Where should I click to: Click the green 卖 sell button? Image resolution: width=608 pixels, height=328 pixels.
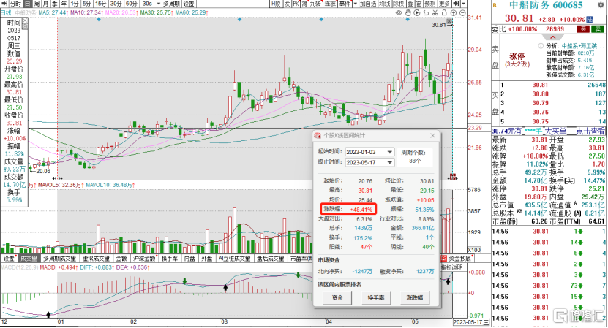click(598, 29)
